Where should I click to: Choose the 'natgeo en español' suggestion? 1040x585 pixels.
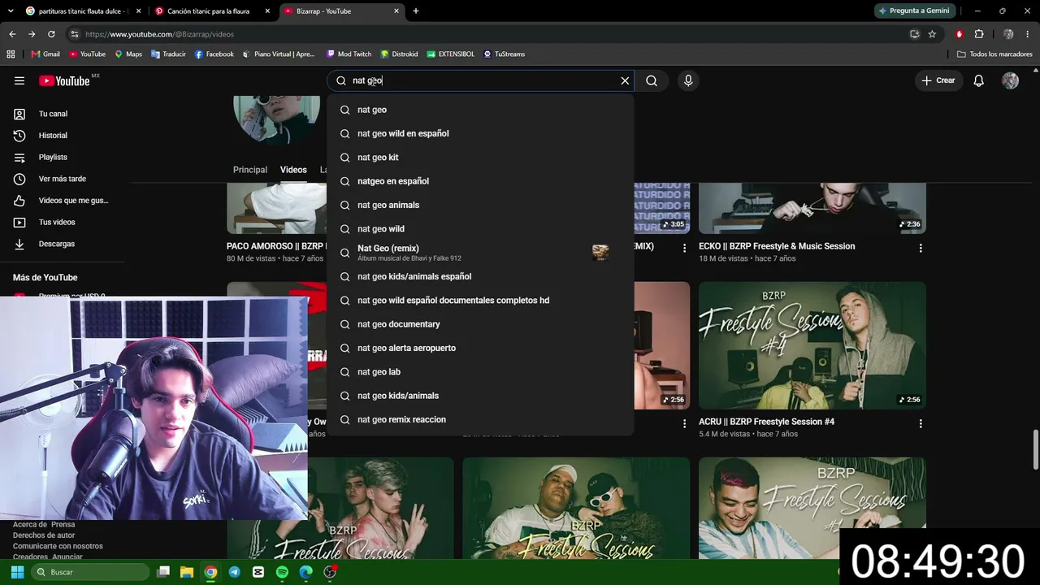click(x=480, y=181)
